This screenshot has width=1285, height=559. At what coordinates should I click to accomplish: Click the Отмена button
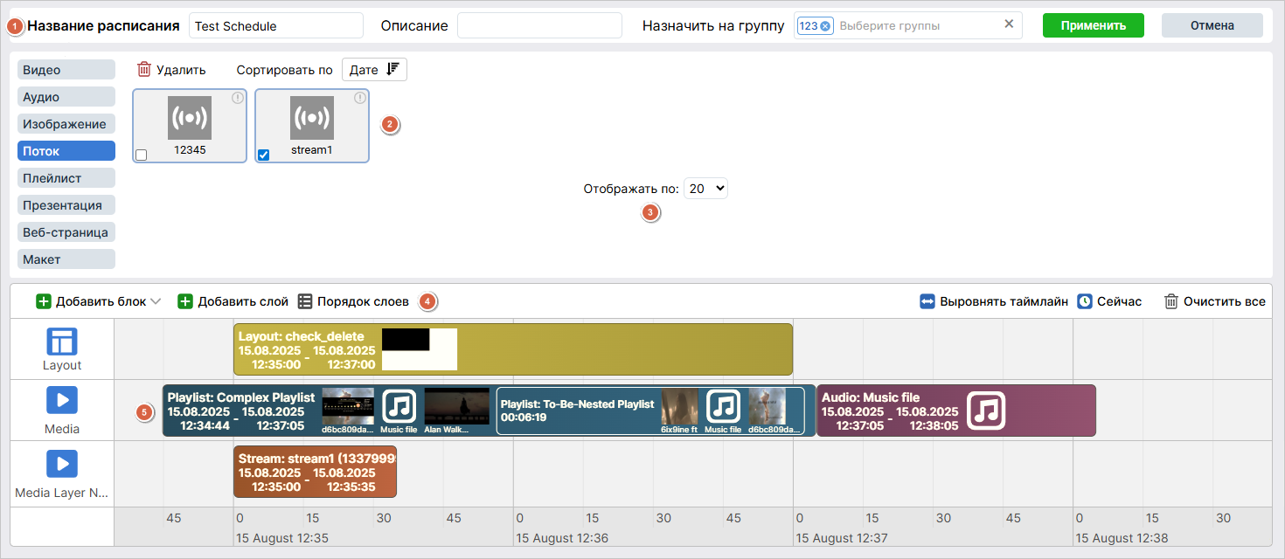click(x=1212, y=25)
